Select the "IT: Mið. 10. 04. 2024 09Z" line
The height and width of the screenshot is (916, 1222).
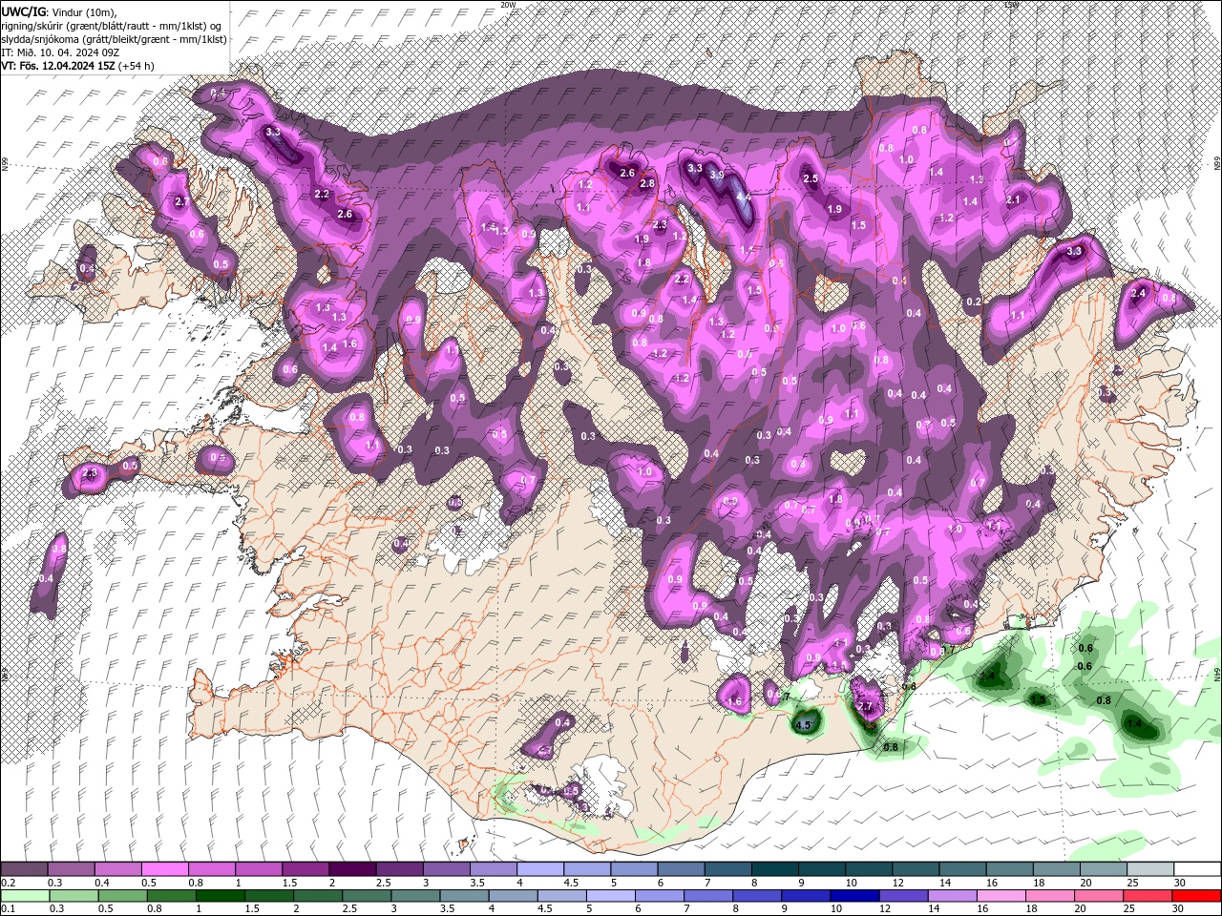[61, 52]
